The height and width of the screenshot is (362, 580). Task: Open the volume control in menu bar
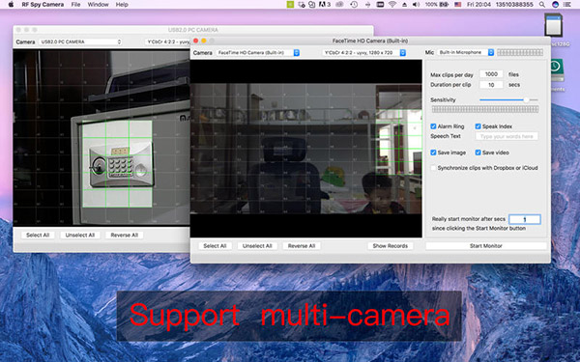click(x=416, y=5)
